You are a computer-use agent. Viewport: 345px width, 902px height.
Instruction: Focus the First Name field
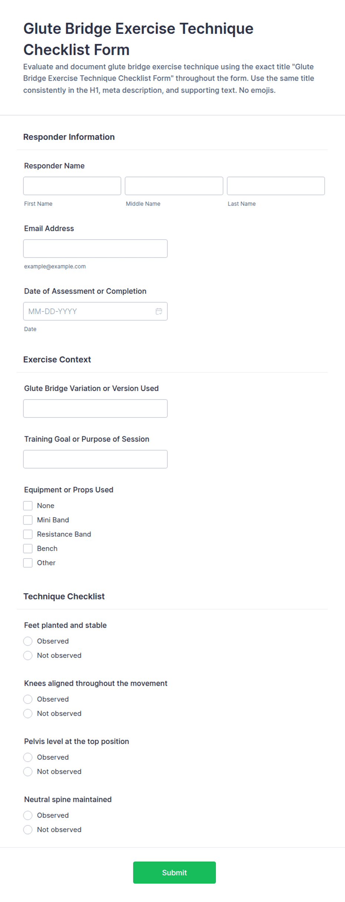pos(72,186)
